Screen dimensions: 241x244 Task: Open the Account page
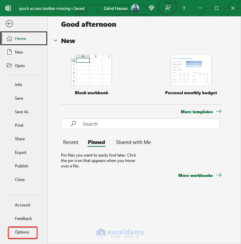coord(23,205)
